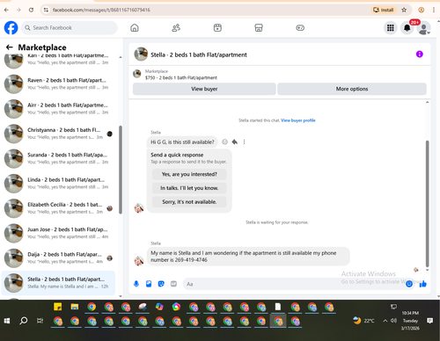440x341 pixels.
Task: Open the Windows Start menu
Action: tap(7, 321)
